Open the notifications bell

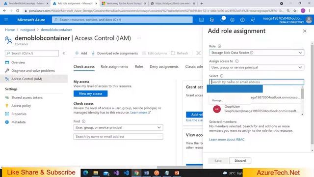click(x=222, y=20)
